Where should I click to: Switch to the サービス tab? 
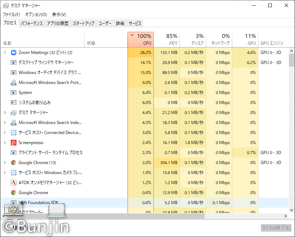135,24
